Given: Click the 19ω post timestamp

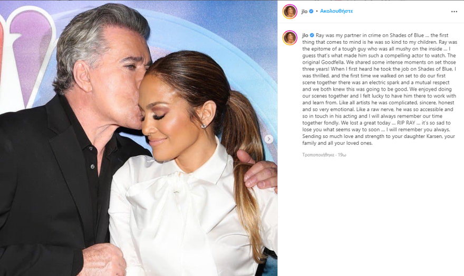Looking at the screenshot, I should [x=342, y=155].
